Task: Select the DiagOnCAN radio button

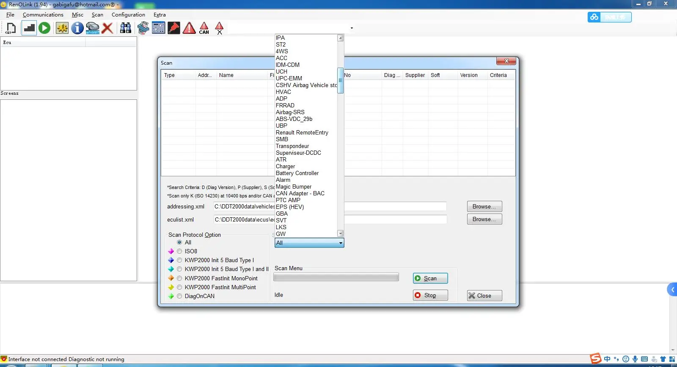Action: [179, 296]
